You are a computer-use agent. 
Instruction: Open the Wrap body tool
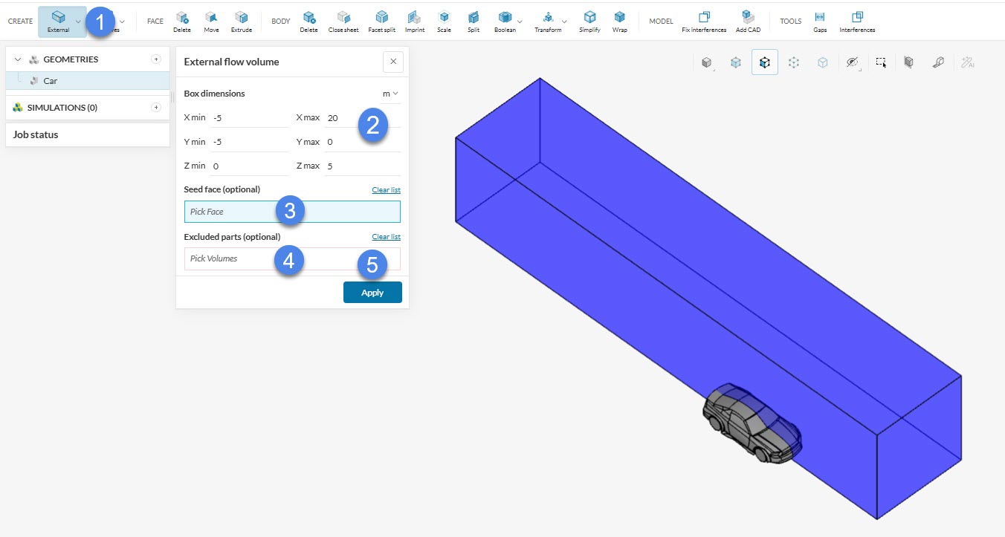tap(620, 22)
